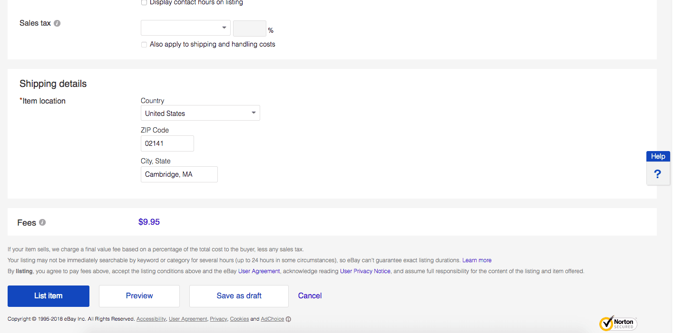Viewport: 673px width, 333px height.
Task: Click the AdChoice info icon in footer
Action: click(289, 319)
